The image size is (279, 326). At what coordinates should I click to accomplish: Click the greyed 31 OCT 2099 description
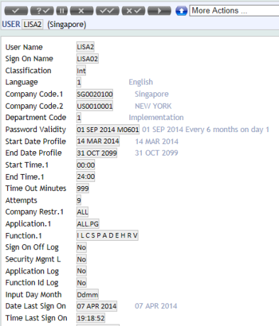(x=156, y=153)
